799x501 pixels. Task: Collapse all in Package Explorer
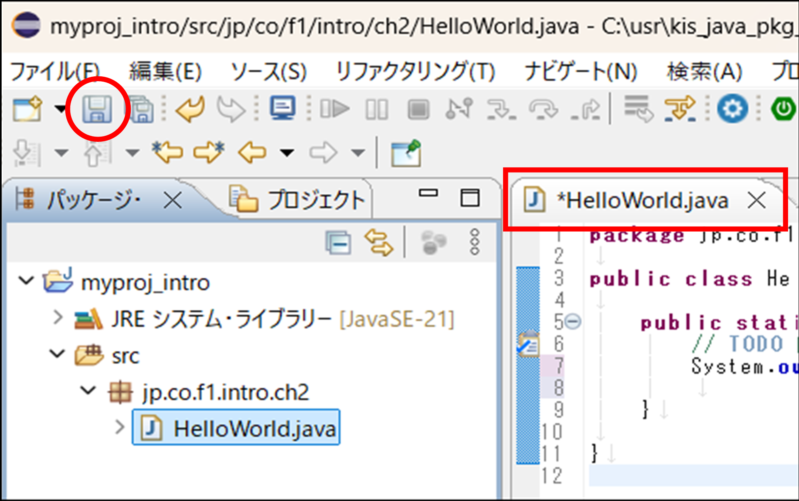click(338, 243)
